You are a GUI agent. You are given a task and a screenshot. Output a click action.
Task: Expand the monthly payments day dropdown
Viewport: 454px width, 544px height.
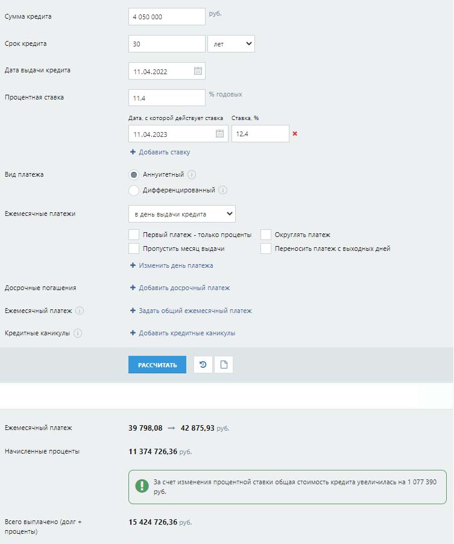[x=181, y=214]
